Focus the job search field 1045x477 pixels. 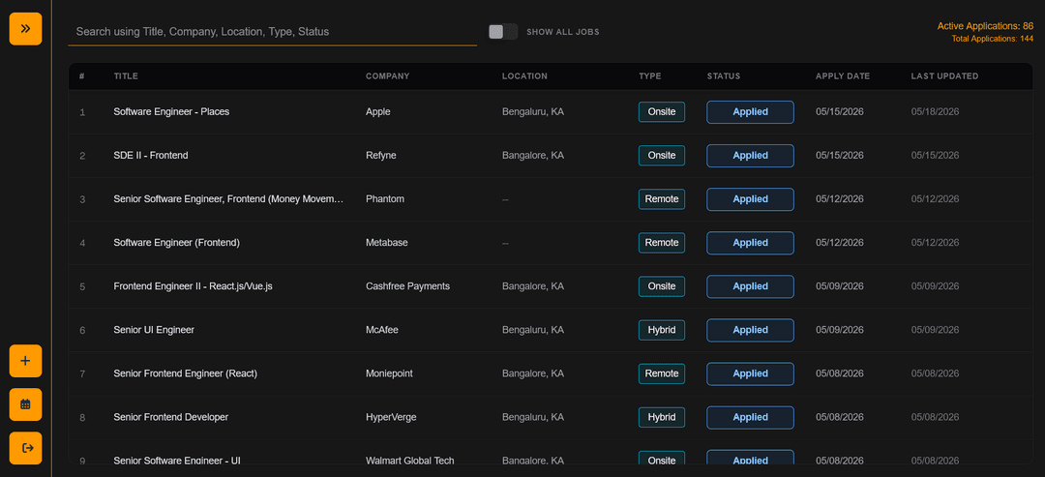click(x=273, y=31)
